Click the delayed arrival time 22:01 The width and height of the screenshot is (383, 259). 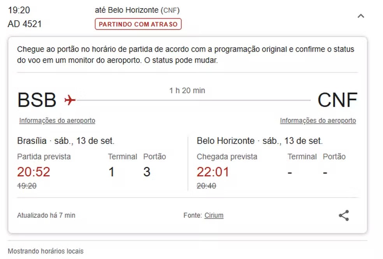pos(213,172)
